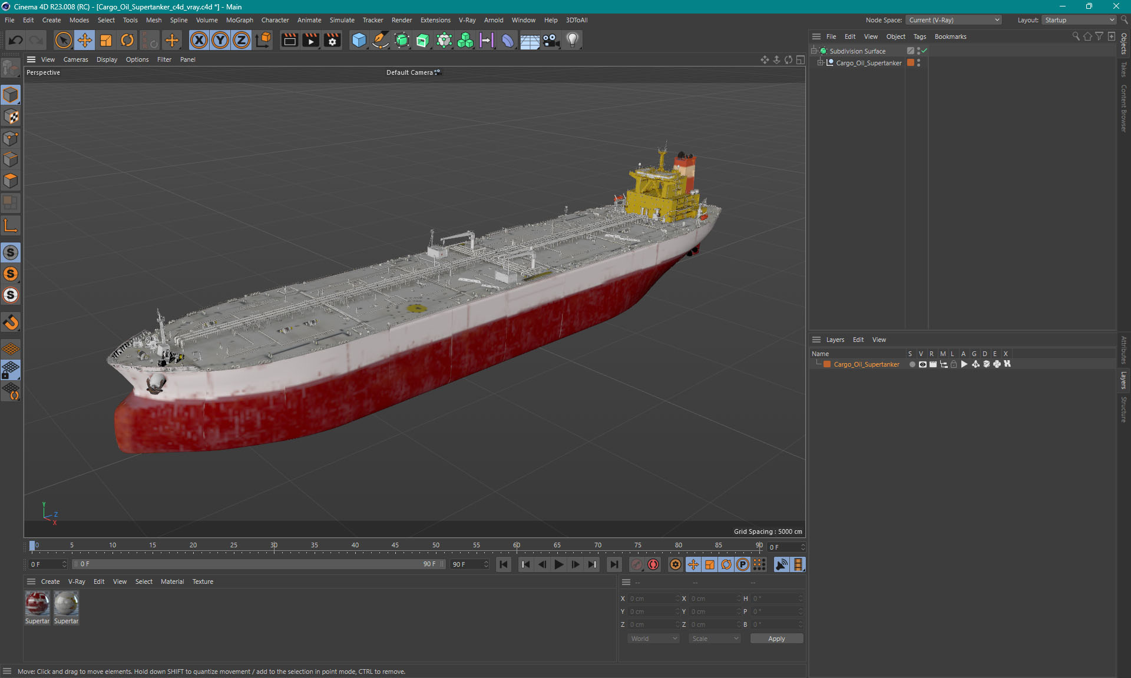Click Apply button in coordinates panel
This screenshot has width=1131, height=678.
(774, 637)
